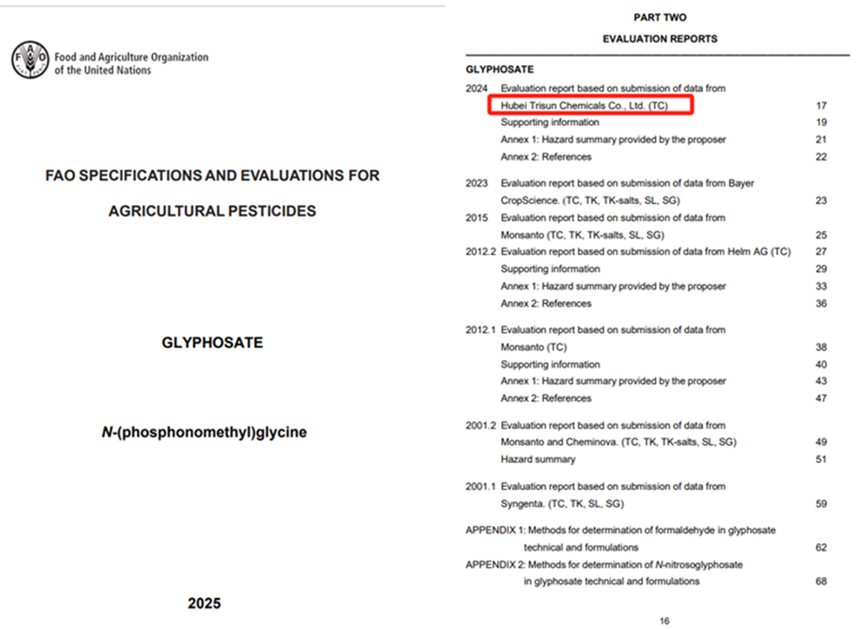Click the "2001.2" evaluation report label
Screen dimensions: 857x629
481,425
